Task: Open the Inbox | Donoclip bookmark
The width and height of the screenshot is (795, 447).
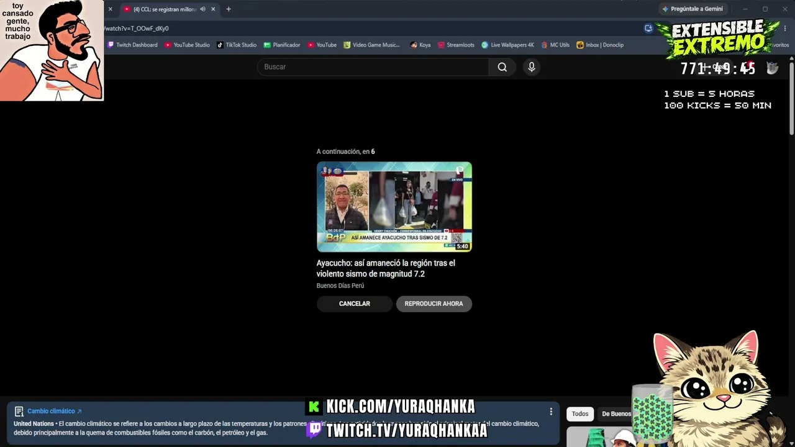Action: (600, 45)
